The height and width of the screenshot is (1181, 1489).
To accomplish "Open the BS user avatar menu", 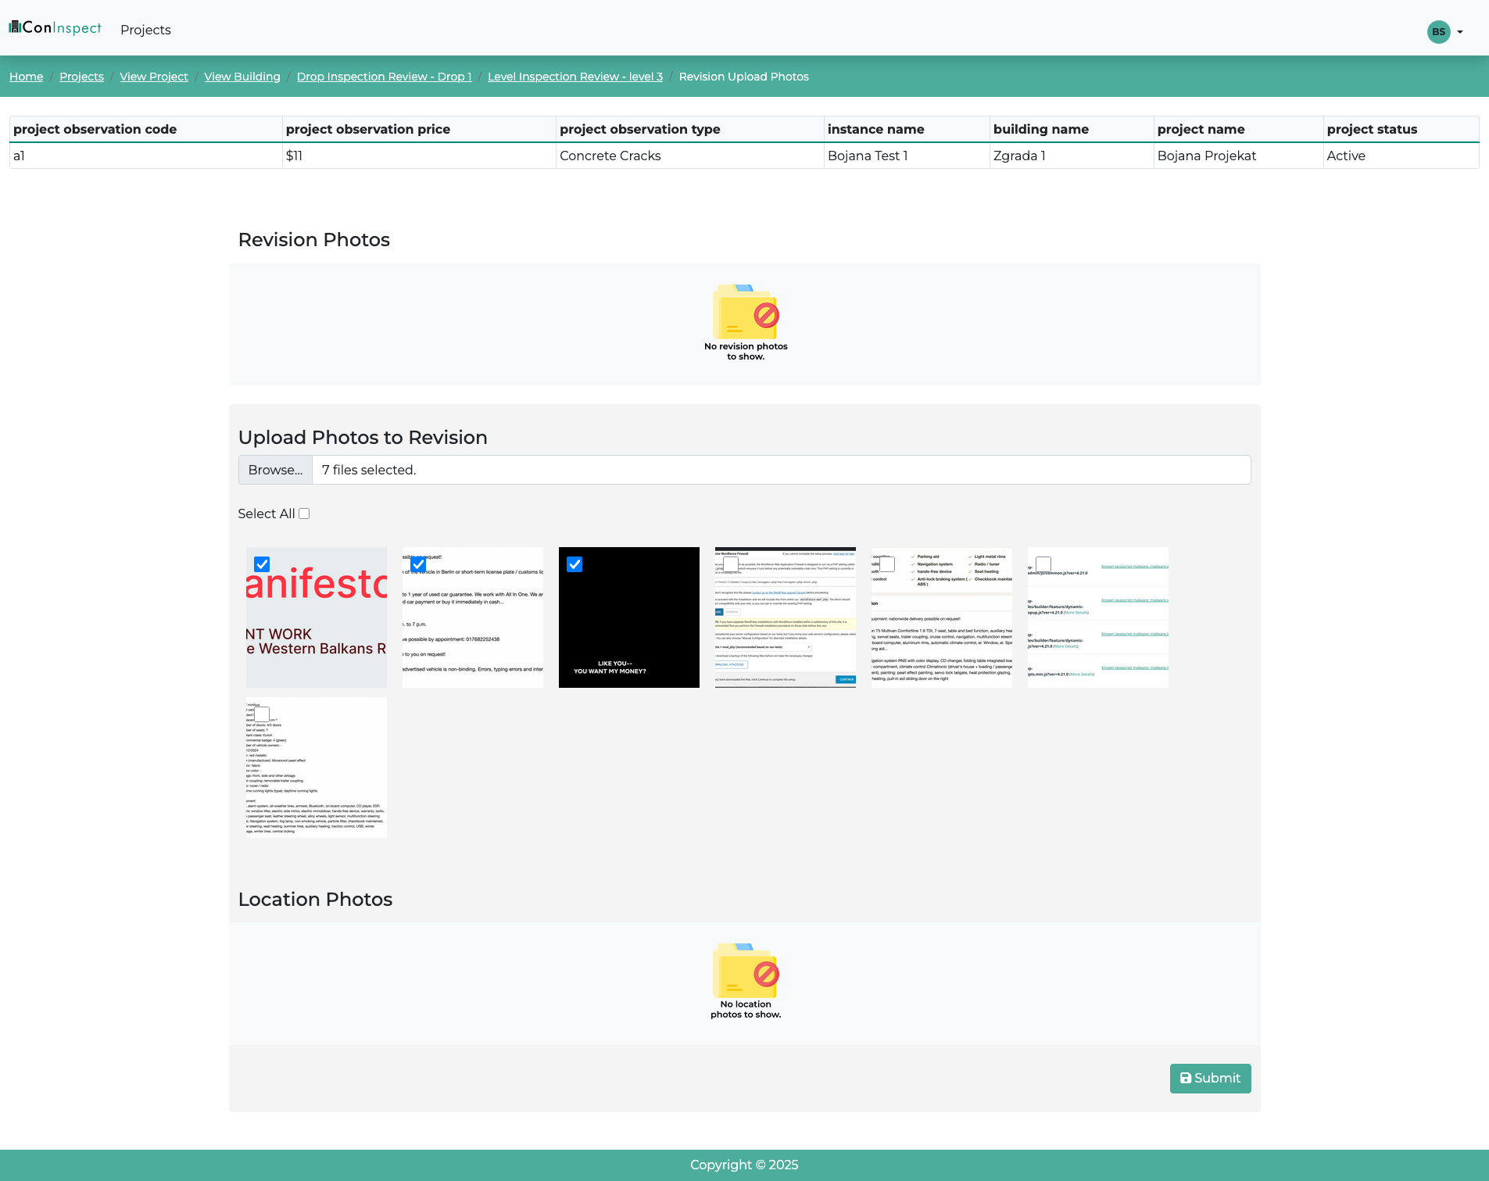I will pos(1444,32).
